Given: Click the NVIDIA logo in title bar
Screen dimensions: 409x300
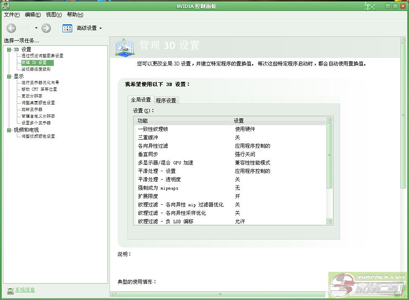Looking at the screenshot, I should coord(5,6).
